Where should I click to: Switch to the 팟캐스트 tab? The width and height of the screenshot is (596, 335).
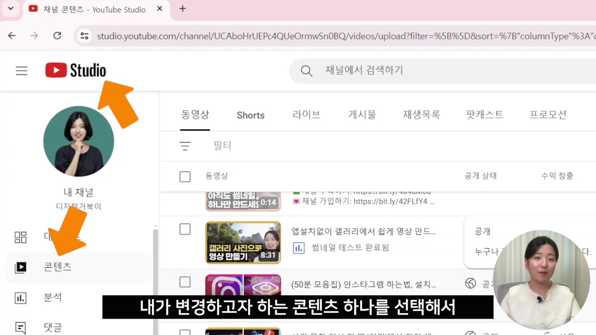[485, 115]
